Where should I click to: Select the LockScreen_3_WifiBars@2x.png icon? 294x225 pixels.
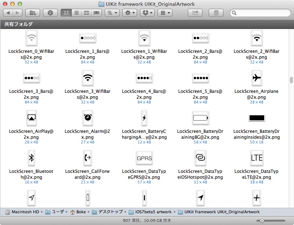(88, 78)
